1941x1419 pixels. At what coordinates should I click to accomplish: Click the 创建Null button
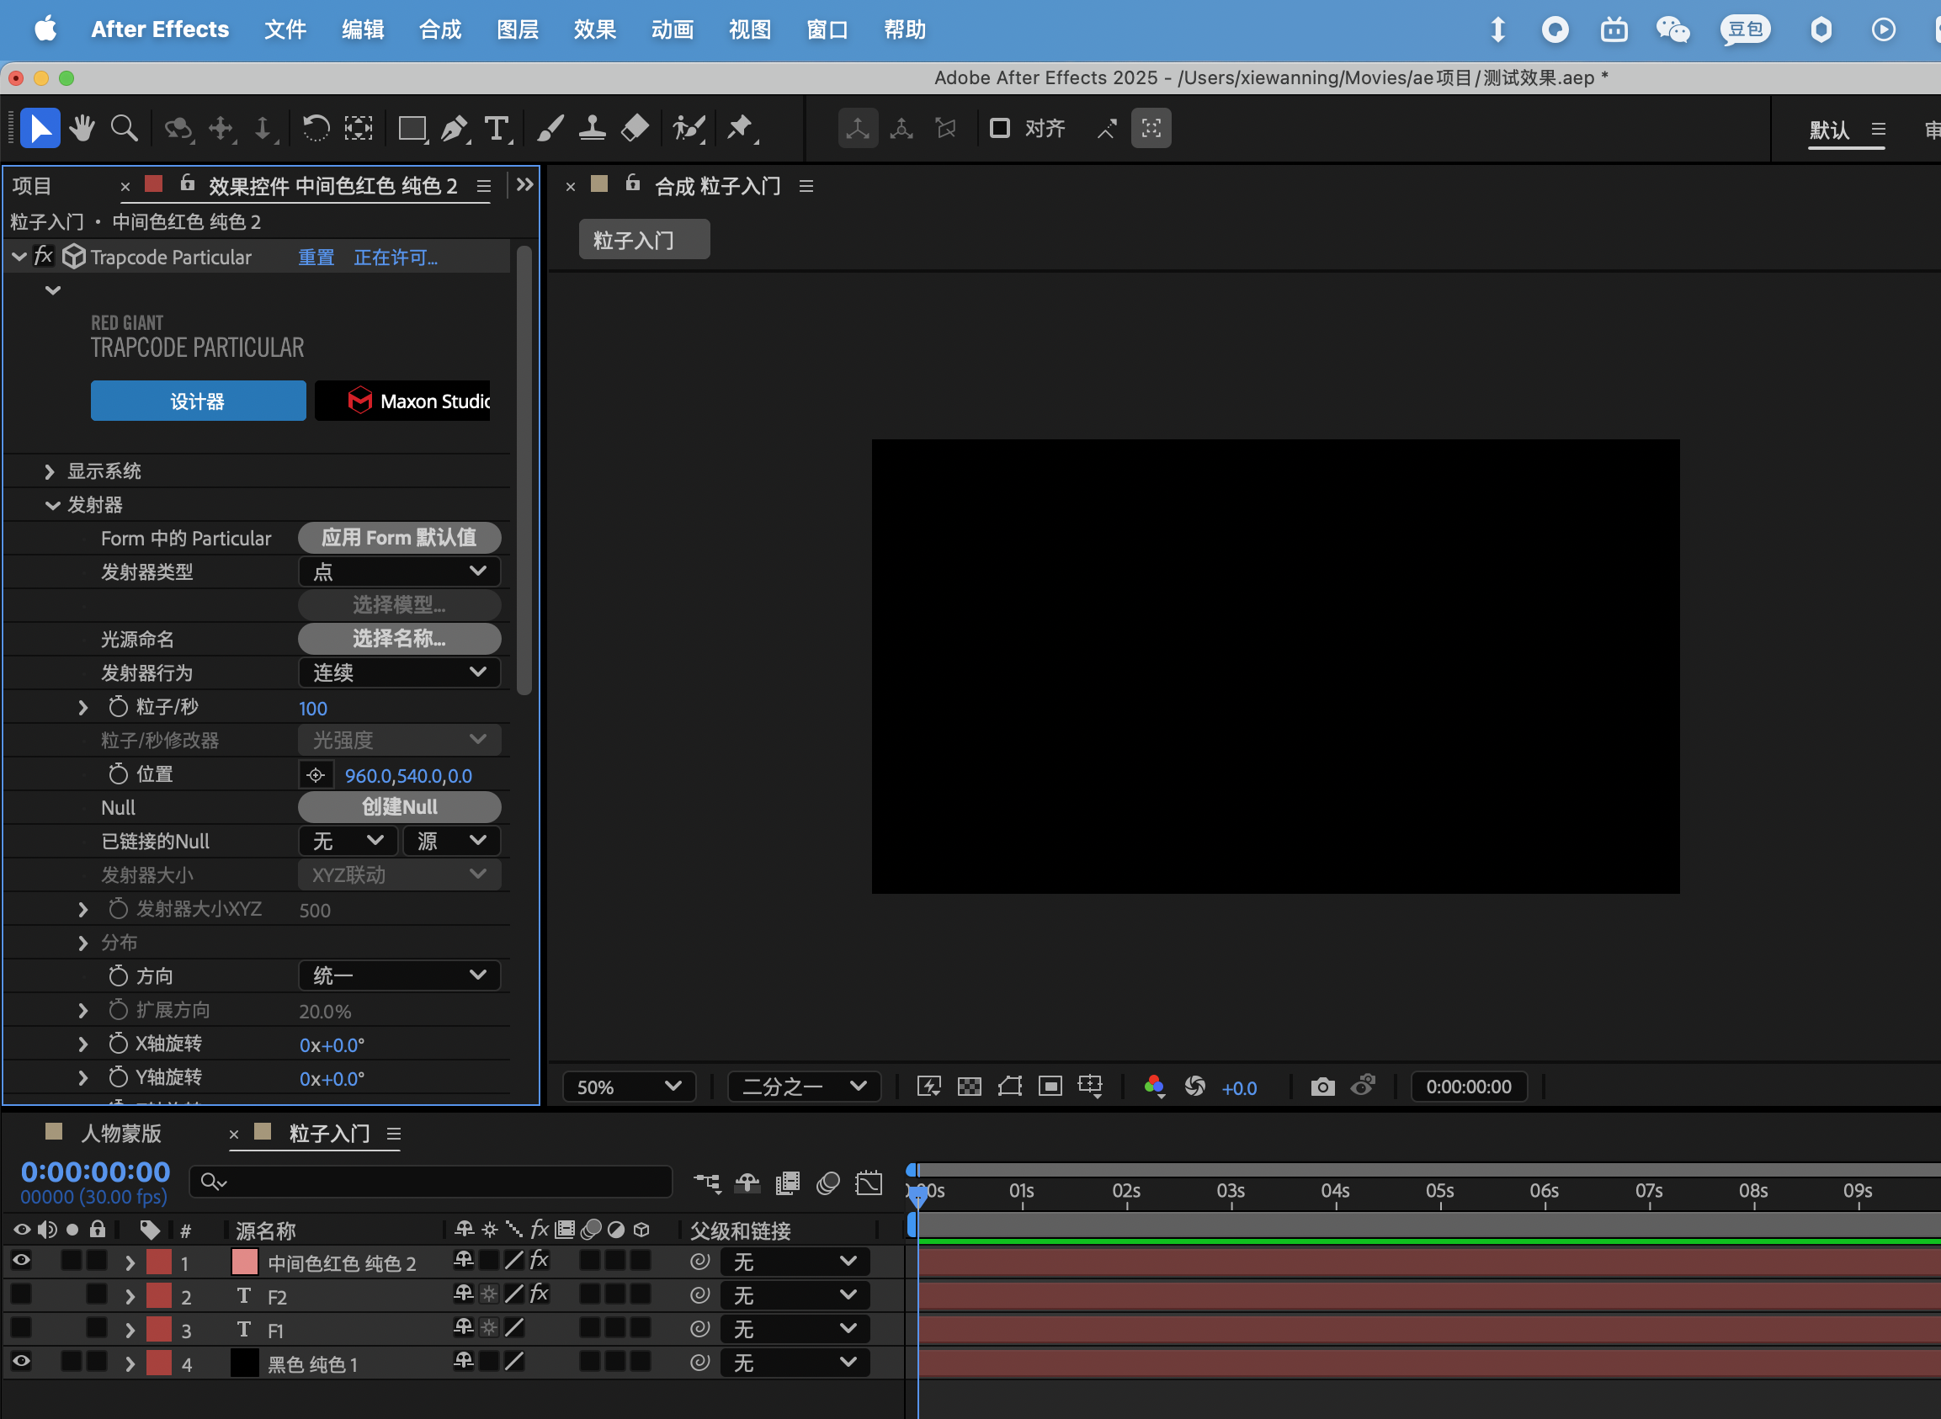[x=399, y=806]
